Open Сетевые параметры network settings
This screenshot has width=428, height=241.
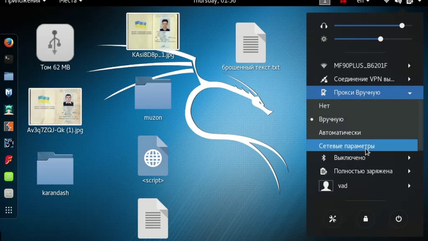pos(362,145)
